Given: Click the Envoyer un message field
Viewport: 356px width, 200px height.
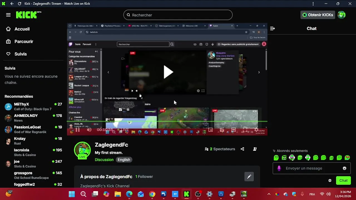Looking at the screenshot, I should pos(312,168).
